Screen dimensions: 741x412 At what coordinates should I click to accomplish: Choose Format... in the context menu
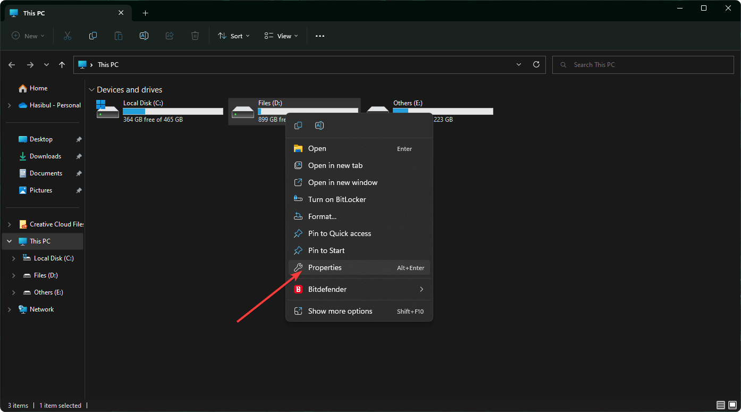pyautogui.click(x=322, y=216)
